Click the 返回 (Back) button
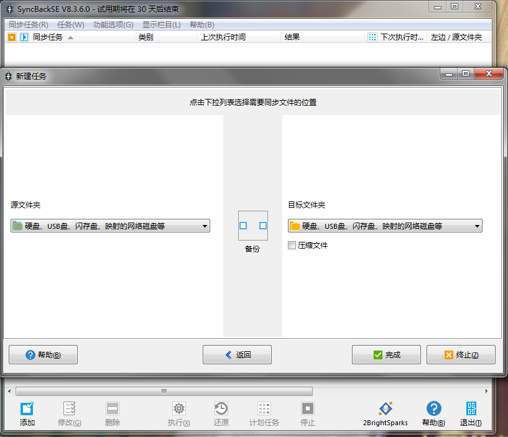 coord(237,355)
